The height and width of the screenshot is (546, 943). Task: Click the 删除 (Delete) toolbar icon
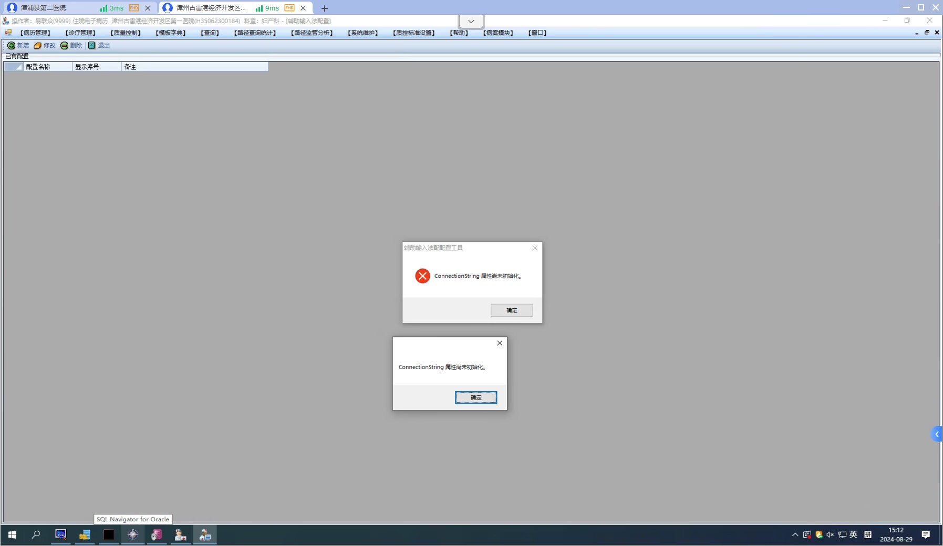(64, 46)
